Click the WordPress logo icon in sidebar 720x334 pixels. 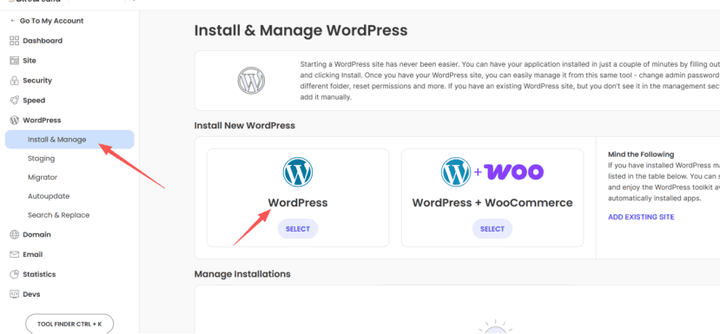click(x=14, y=121)
